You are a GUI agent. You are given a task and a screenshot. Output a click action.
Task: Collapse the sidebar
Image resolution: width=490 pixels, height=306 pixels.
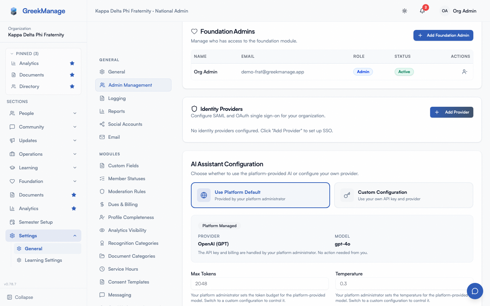(20, 297)
